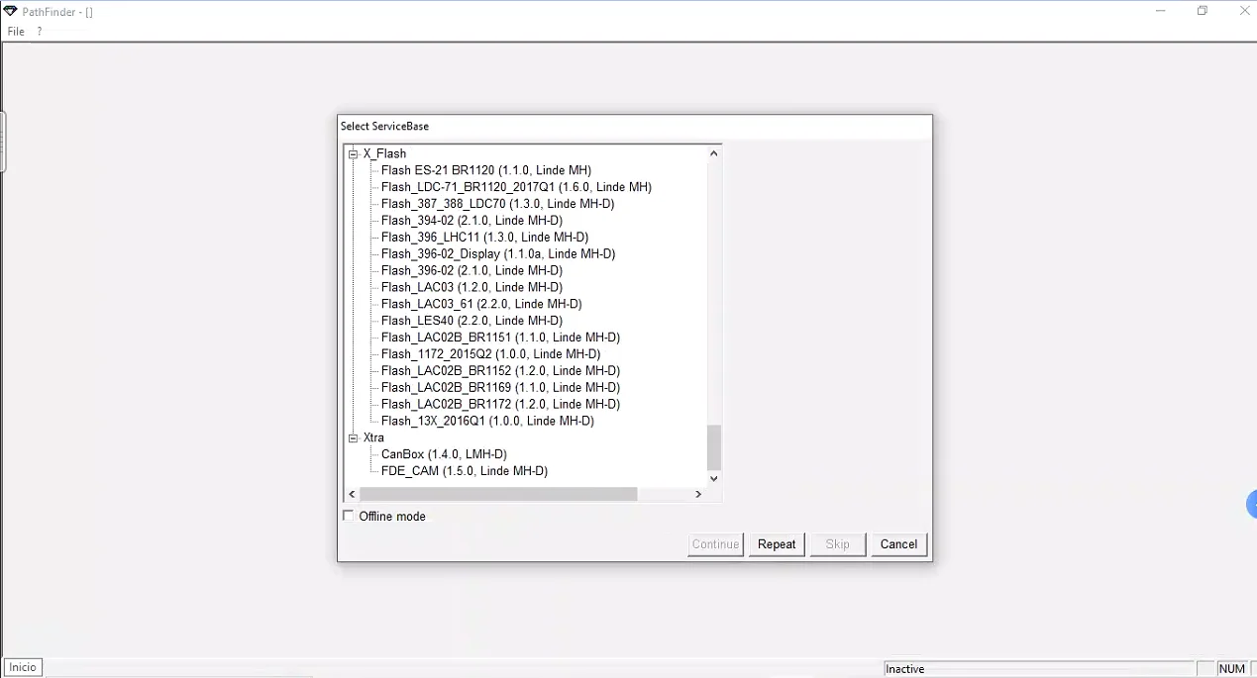Open the ? help menu
Image resolution: width=1257 pixels, height=678 pixels.
click(x=40, y=32)
